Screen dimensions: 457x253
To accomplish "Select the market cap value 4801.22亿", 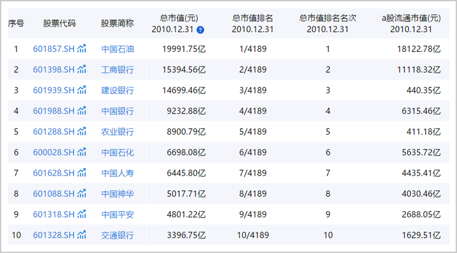I will (x=186, y=214).
